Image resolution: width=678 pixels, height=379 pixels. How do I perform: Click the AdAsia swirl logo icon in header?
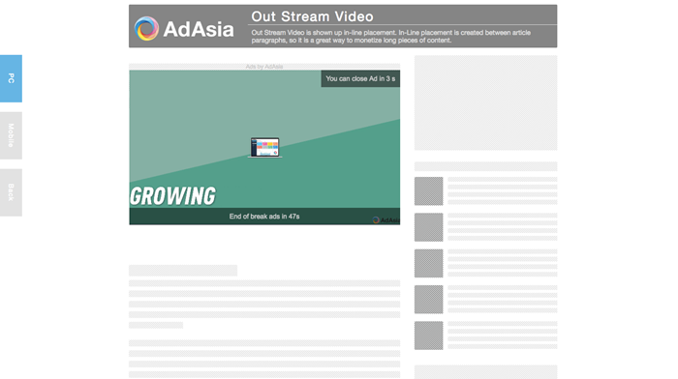coord(146,28)
